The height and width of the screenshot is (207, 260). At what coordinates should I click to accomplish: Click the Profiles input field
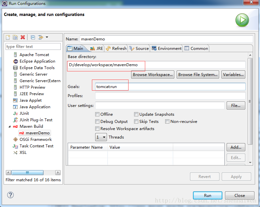[170, 96]
